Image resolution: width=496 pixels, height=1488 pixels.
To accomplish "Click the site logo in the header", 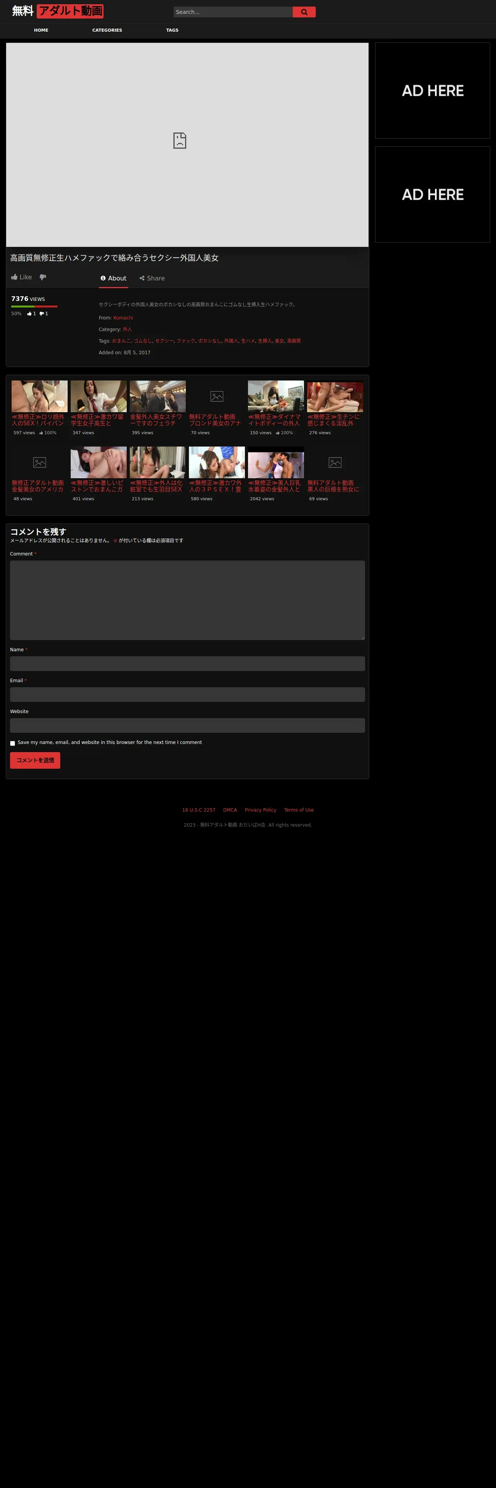I will tap(57, 11).
